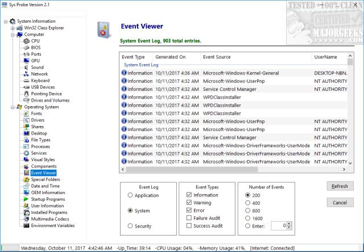Select the GPU tree icon

[x=26, y=61]
